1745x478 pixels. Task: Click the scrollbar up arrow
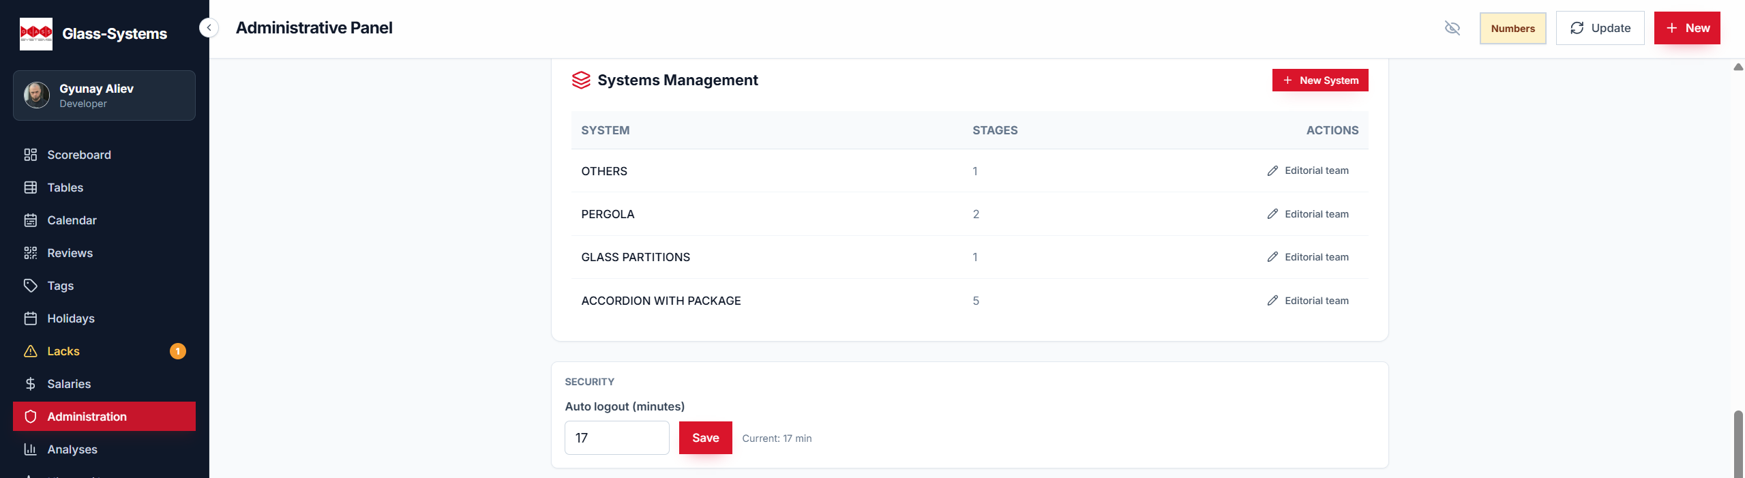(1739, 67)
